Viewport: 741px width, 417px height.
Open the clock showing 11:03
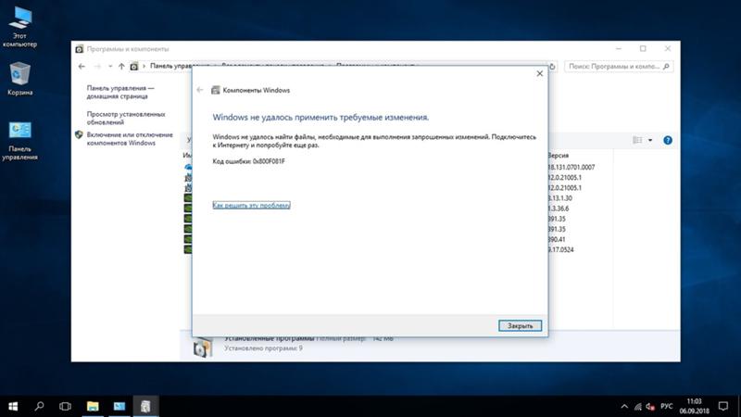tap(694, 406)
